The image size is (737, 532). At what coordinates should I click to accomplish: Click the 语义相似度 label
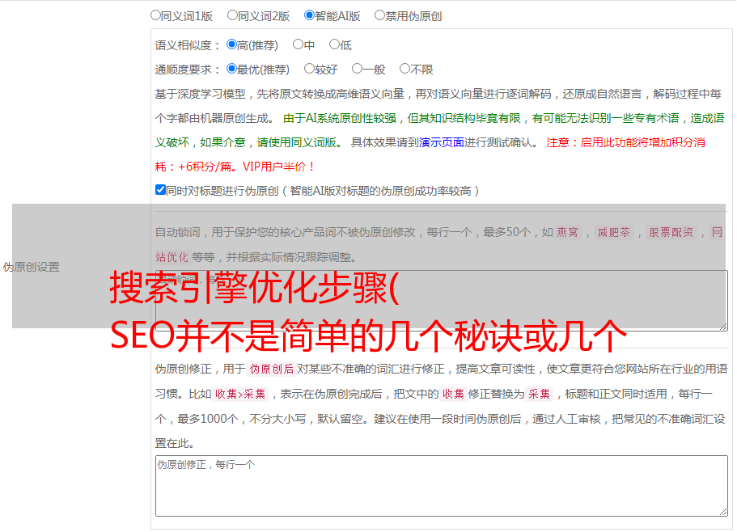(188, 45)
